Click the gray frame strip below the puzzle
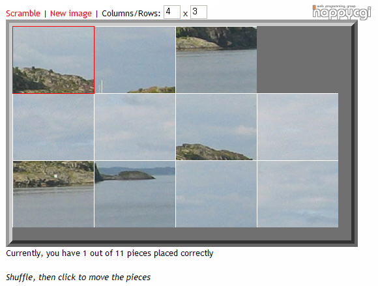 [x=182, y=234]
